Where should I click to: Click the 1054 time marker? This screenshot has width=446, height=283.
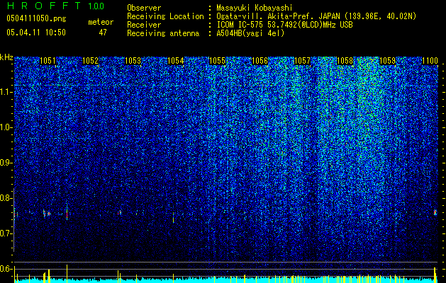click(x=176, y=61)
